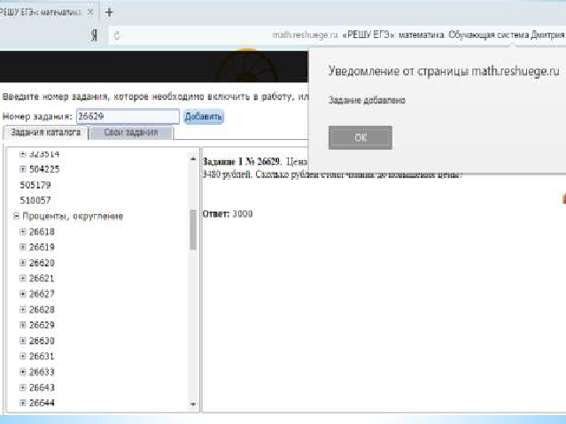Image resolution: width=566 pixels, height=424 pixels.
Task: Click the address bar math.reshuege.ru
Action: pos(305,35)
